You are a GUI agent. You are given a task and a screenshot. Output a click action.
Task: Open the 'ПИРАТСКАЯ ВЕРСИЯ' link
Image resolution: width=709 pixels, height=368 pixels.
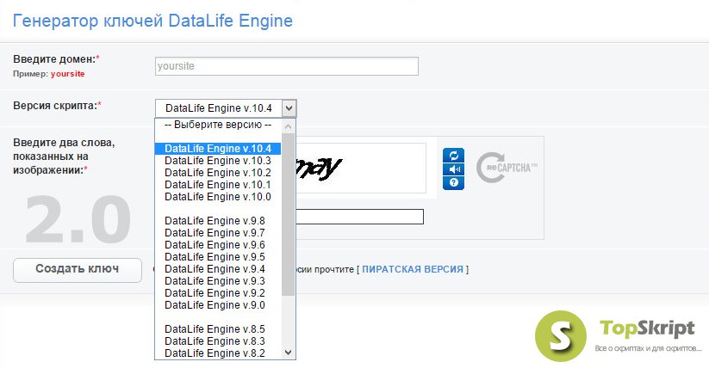[x=413, y=269]
